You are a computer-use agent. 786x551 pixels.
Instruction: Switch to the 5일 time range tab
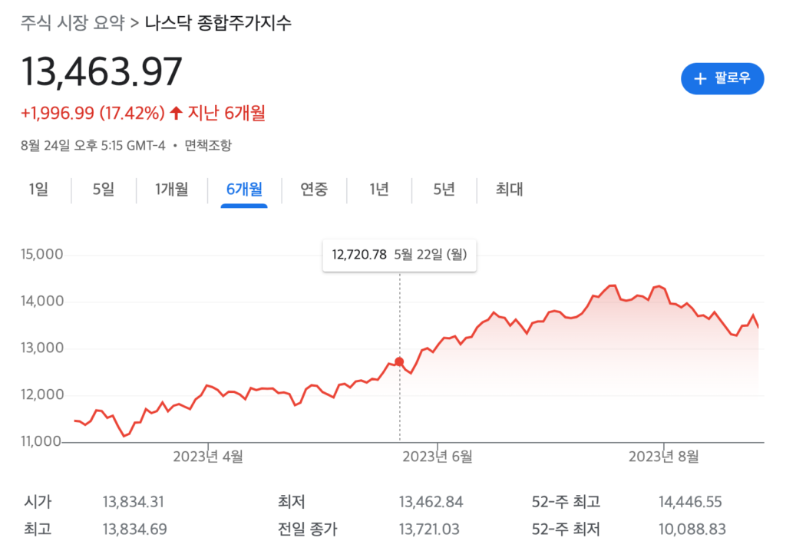[102, 190]
